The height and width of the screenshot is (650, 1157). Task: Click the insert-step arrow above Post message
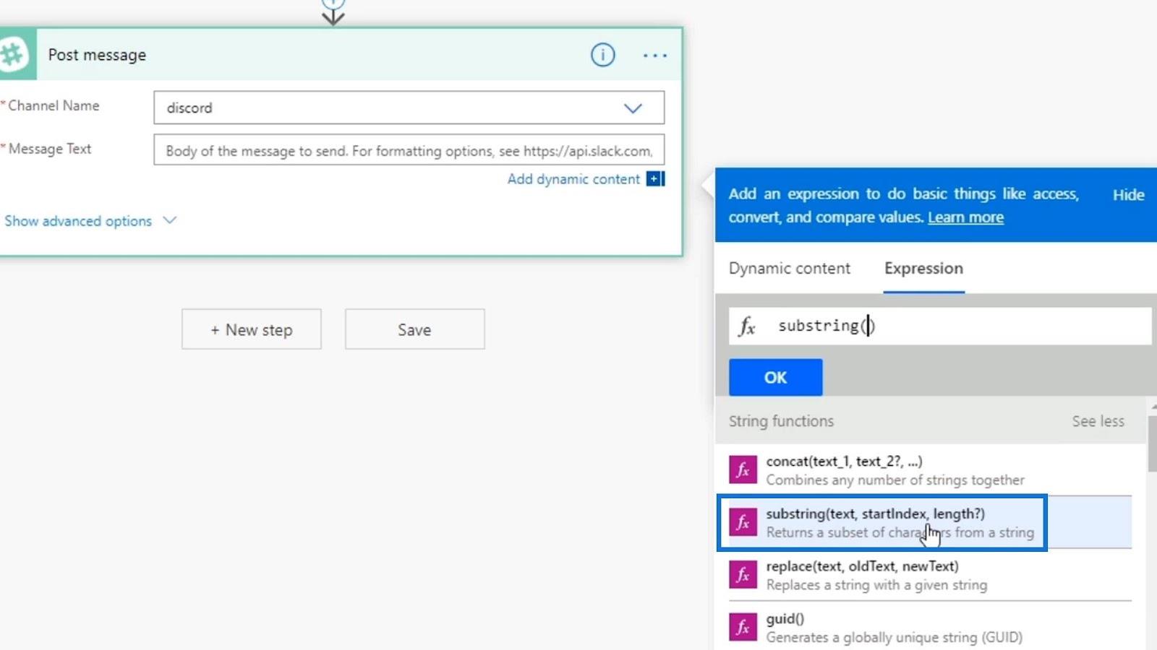pyautogui.click(x=333, y=12)
